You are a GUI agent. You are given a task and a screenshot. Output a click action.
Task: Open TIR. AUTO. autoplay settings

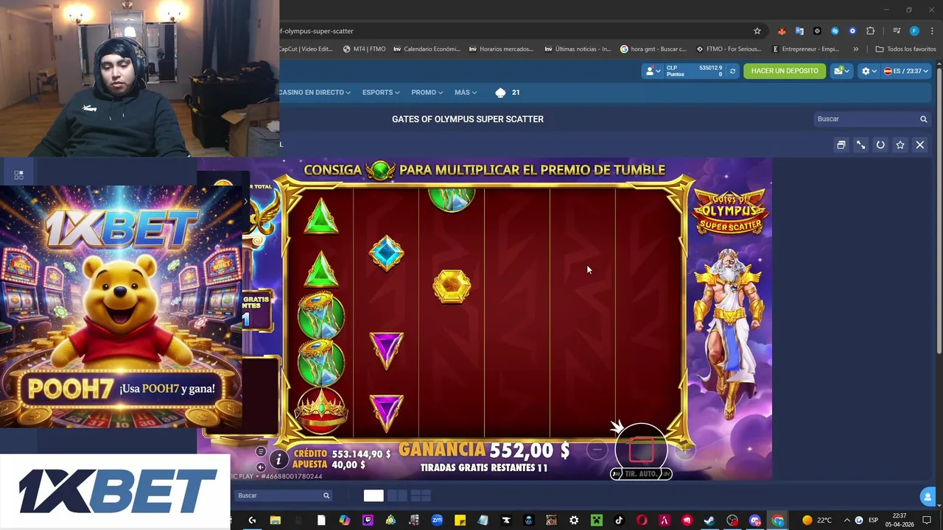(641, 474)
